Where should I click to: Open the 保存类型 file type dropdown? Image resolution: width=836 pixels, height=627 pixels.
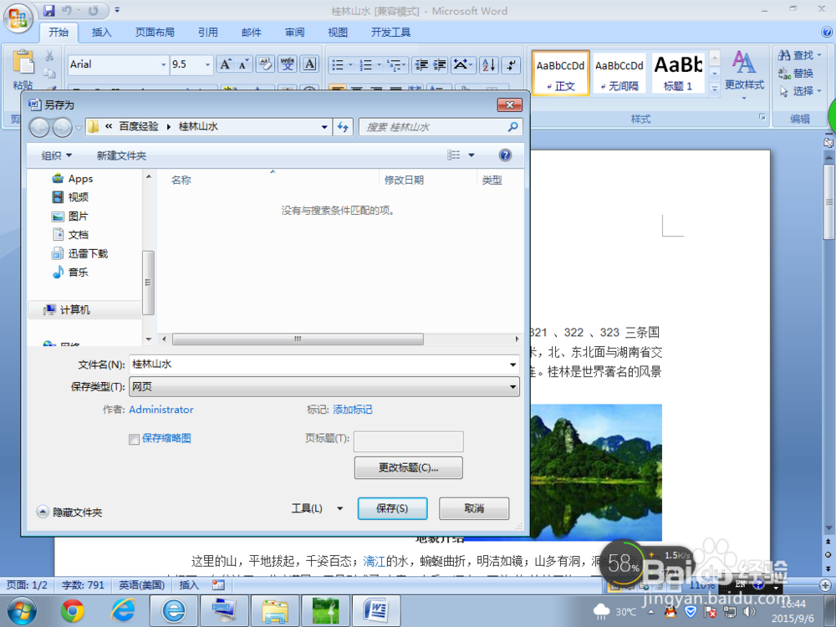pyautogui.click(x=513, y=387)
